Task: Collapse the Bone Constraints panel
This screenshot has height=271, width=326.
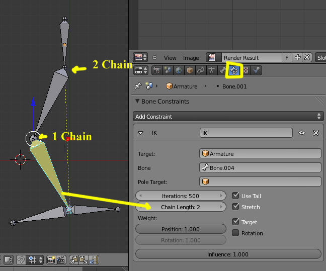Action: click(x=137, y=101)
